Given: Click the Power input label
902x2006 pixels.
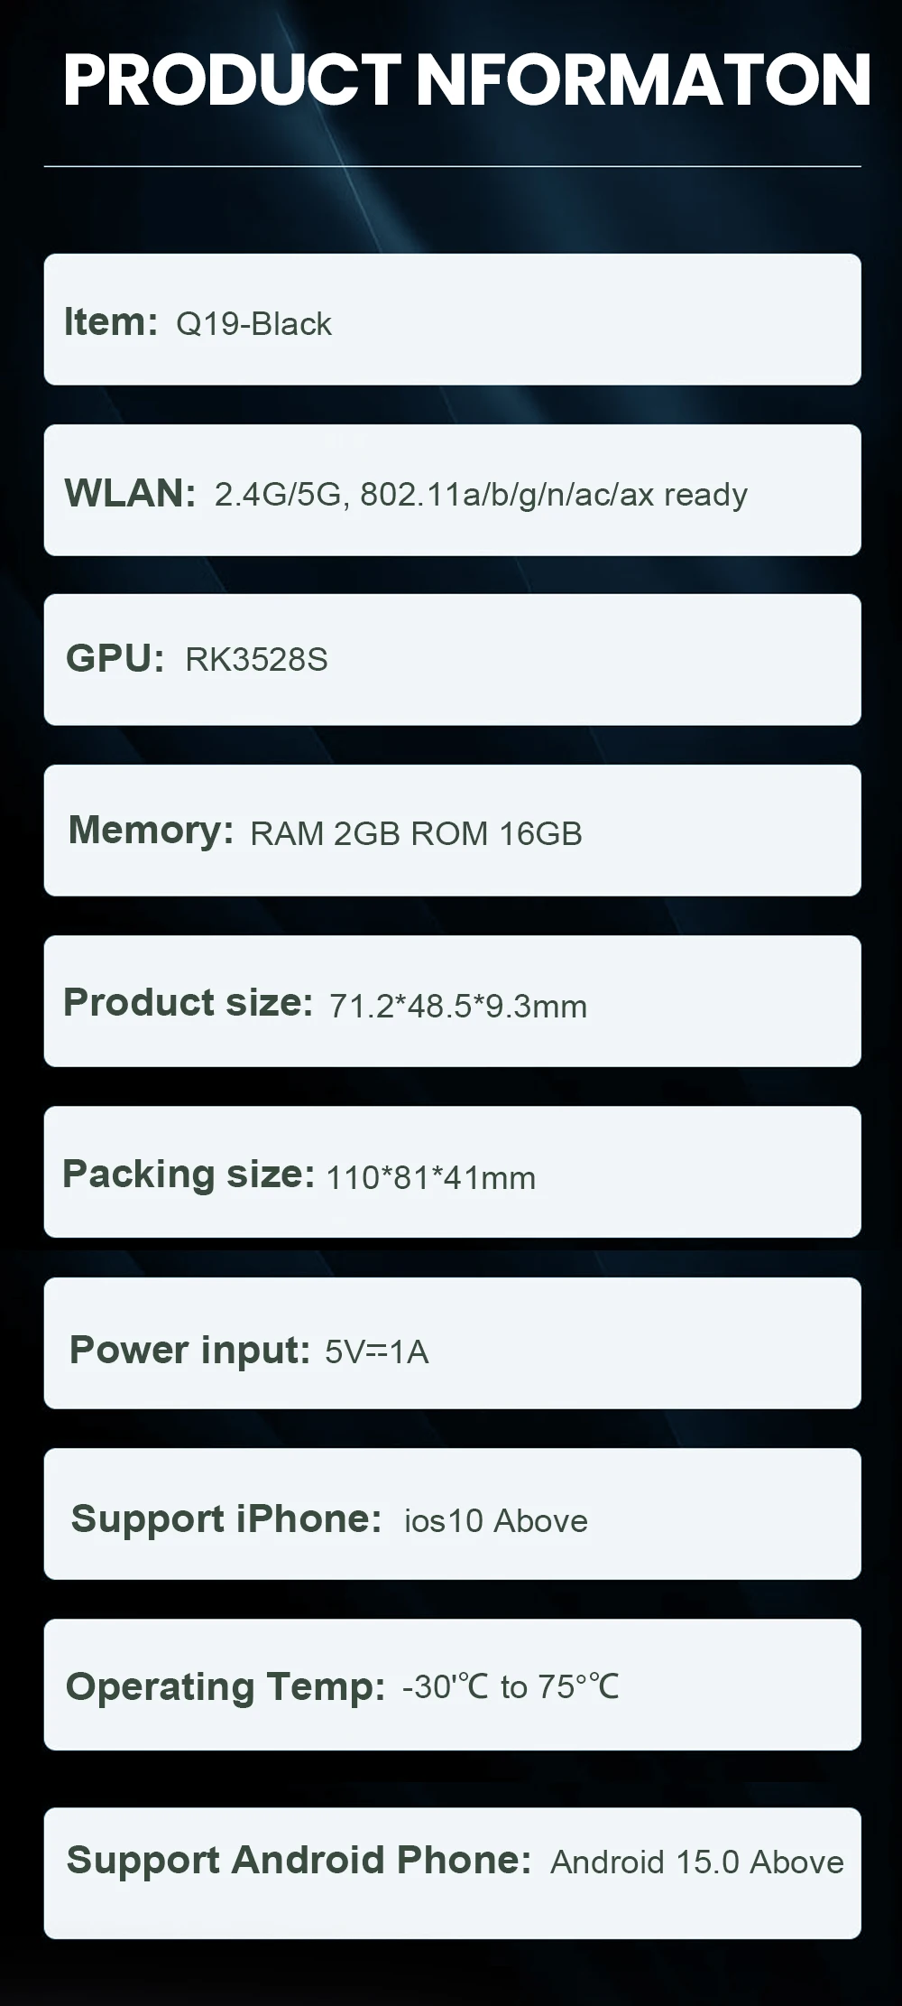Looking at the screenshot, I should pos(190,1351).
